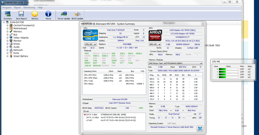Click the Motherboard tree icon
The height and width of the screenshot is (135, 259).
point(11,28)
